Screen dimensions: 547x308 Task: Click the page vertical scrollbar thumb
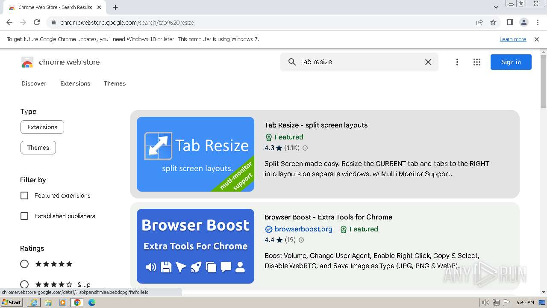point(544,81)
